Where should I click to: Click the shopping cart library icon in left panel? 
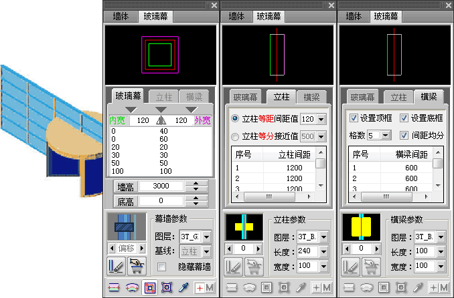click(137, 267)
